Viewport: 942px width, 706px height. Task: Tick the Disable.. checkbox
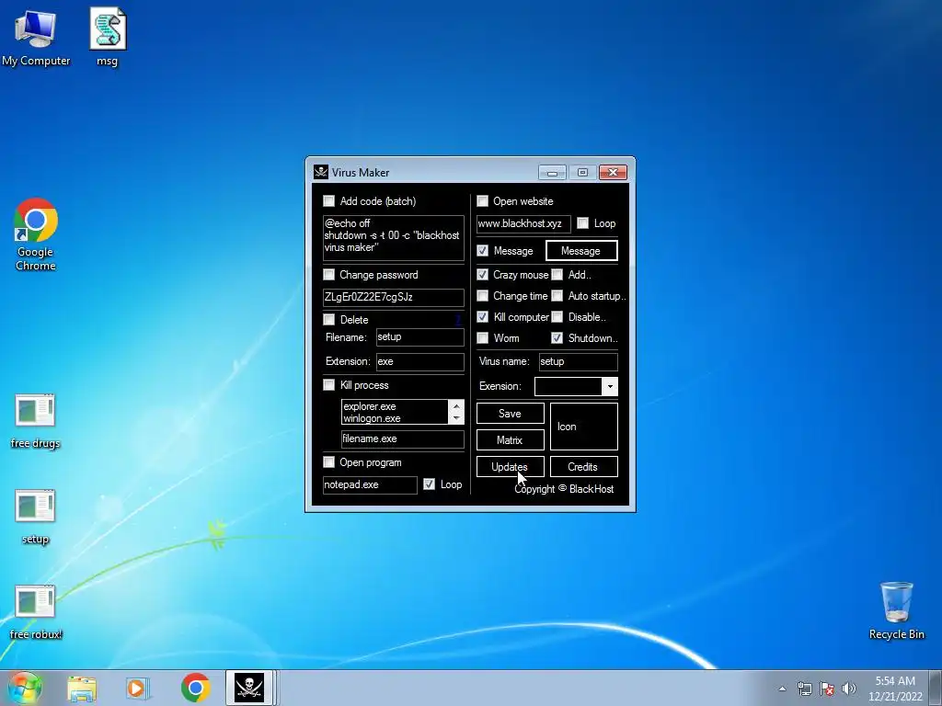[557, 316]
